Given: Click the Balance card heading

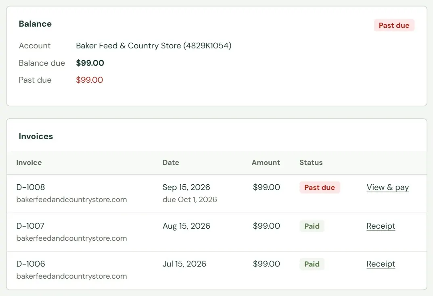Looking at the screenshot, I should pos(35,24).
